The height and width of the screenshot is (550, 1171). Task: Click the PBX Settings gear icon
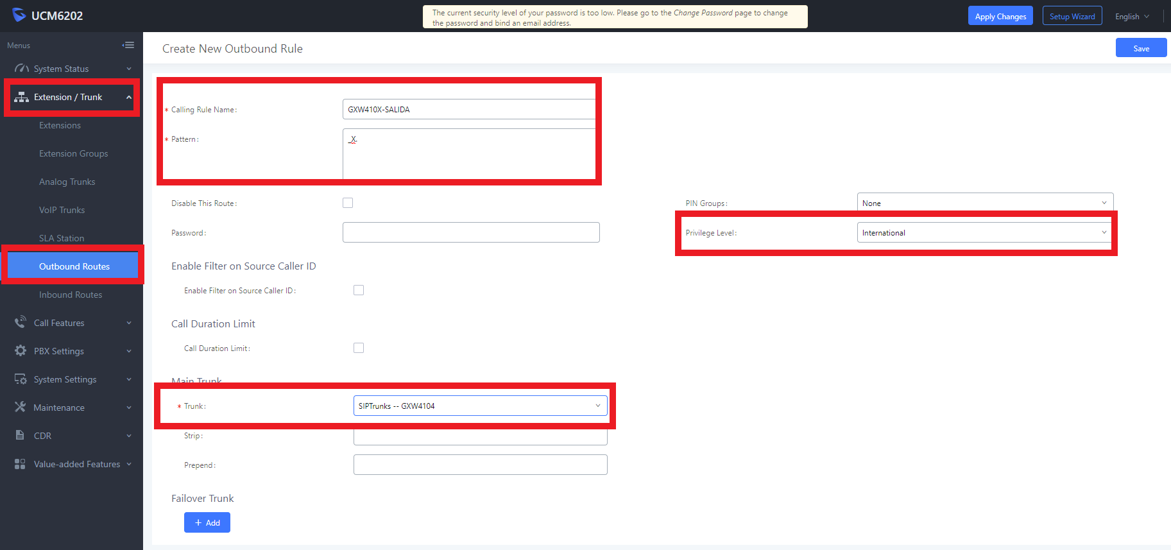21,350
